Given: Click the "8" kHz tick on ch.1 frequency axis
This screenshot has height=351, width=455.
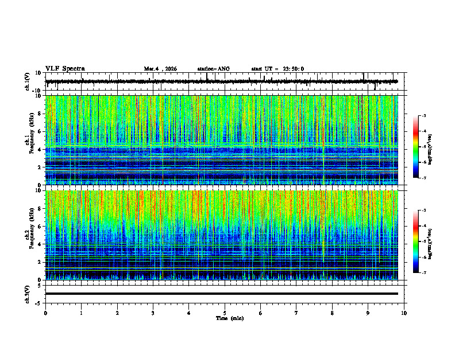Looking at the screenshot, I should [40, 114].
